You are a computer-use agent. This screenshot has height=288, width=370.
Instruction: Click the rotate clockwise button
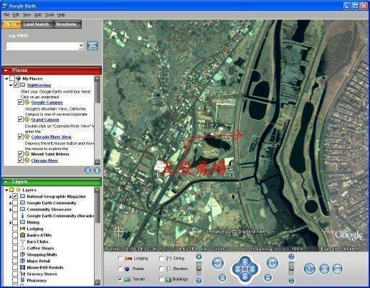[272, 264]
